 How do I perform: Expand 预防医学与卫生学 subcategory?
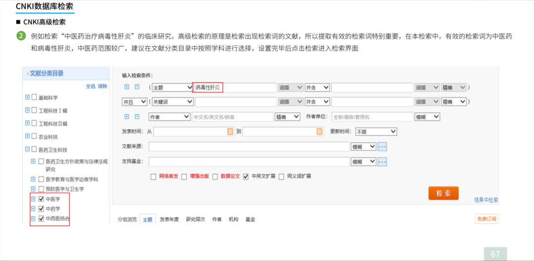coord(33,188)
